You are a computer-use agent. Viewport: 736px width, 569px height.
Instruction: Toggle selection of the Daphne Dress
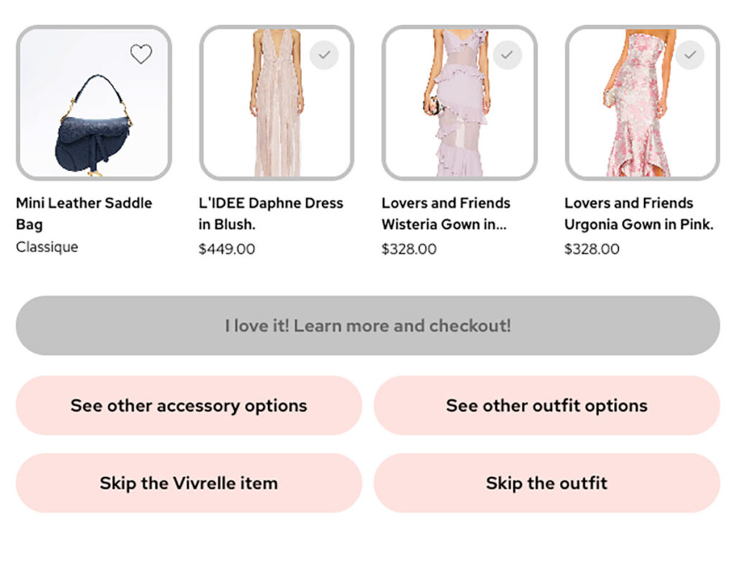click(x=323, y=56)
